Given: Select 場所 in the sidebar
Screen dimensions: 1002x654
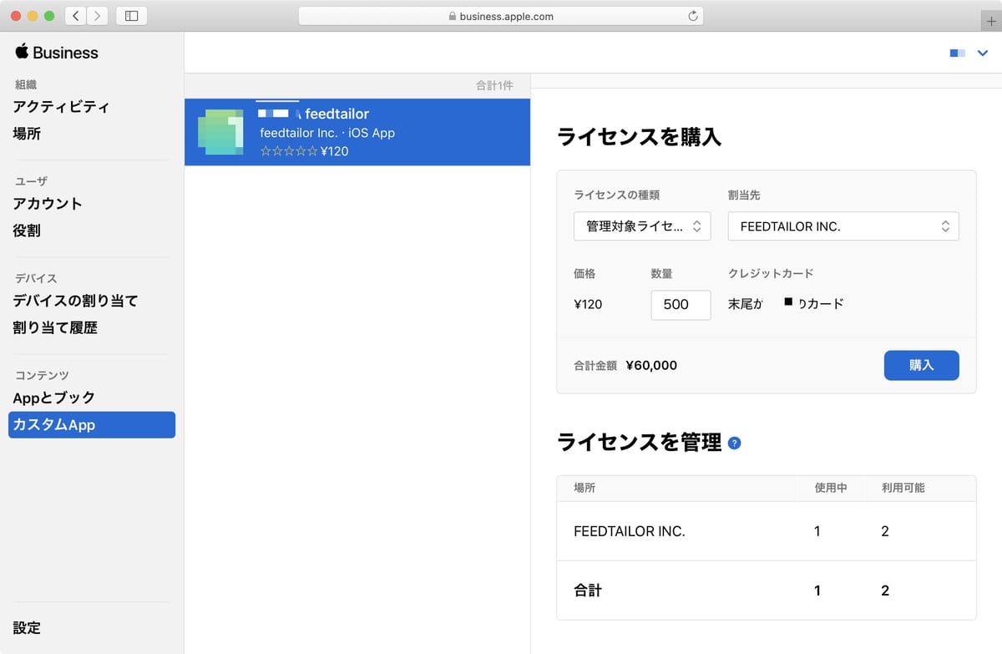Looking at the screenshot, I should tap(27, 134).
